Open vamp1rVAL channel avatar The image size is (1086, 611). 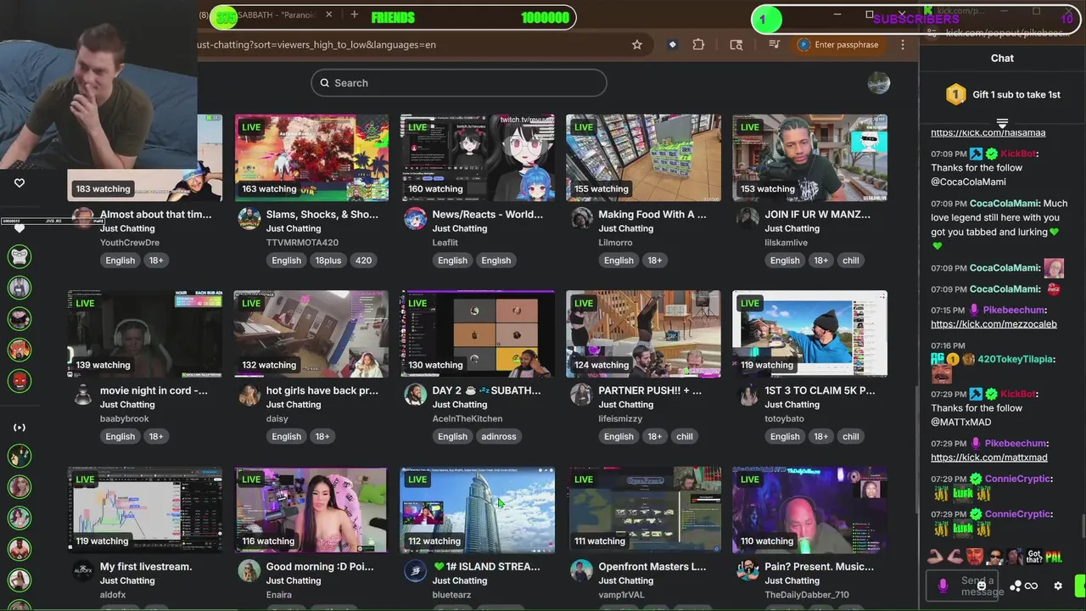pos(581,571)
